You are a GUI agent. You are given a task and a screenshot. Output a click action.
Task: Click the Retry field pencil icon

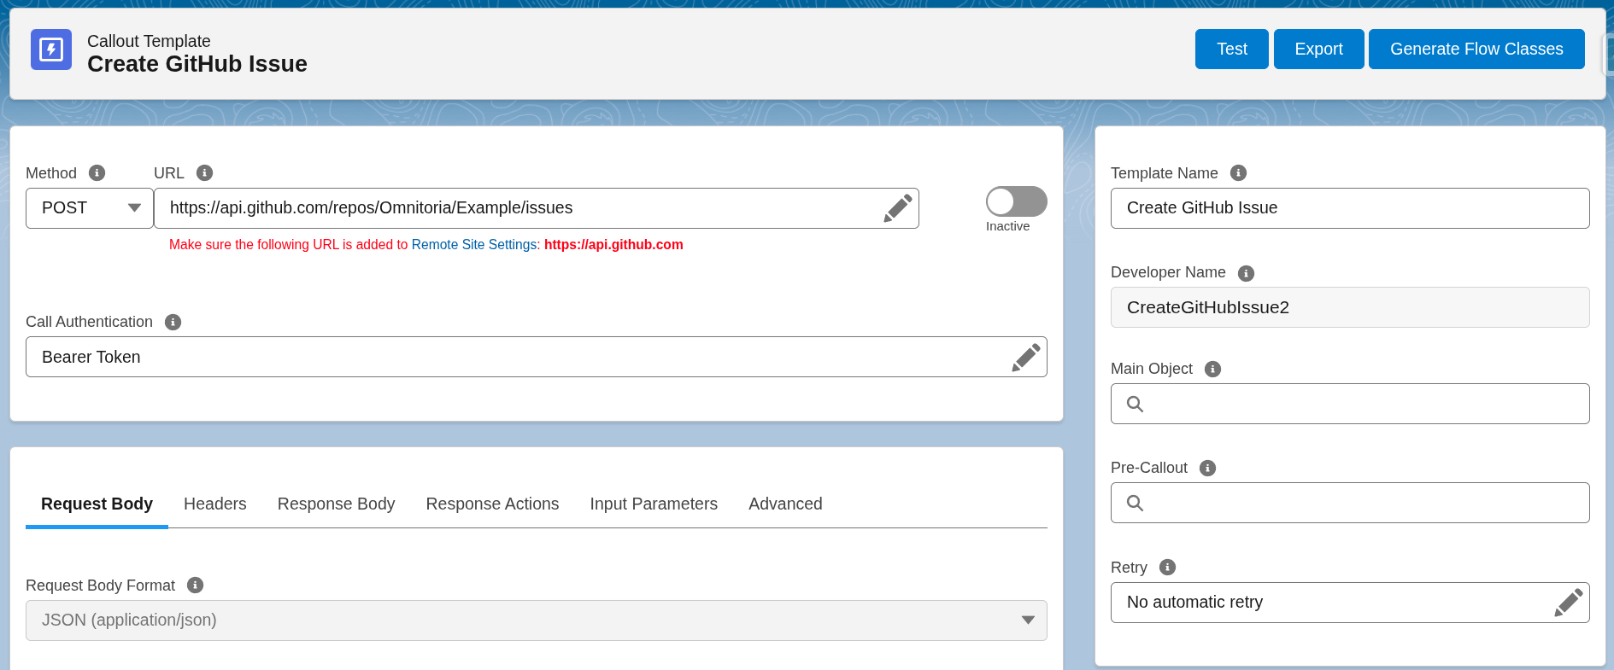pyautogui.click(x=1568, y=603)
